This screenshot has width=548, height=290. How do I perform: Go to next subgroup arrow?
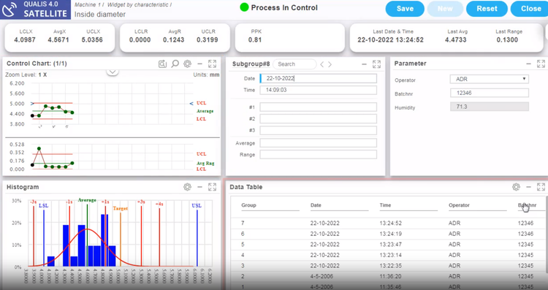coord(330,64)
